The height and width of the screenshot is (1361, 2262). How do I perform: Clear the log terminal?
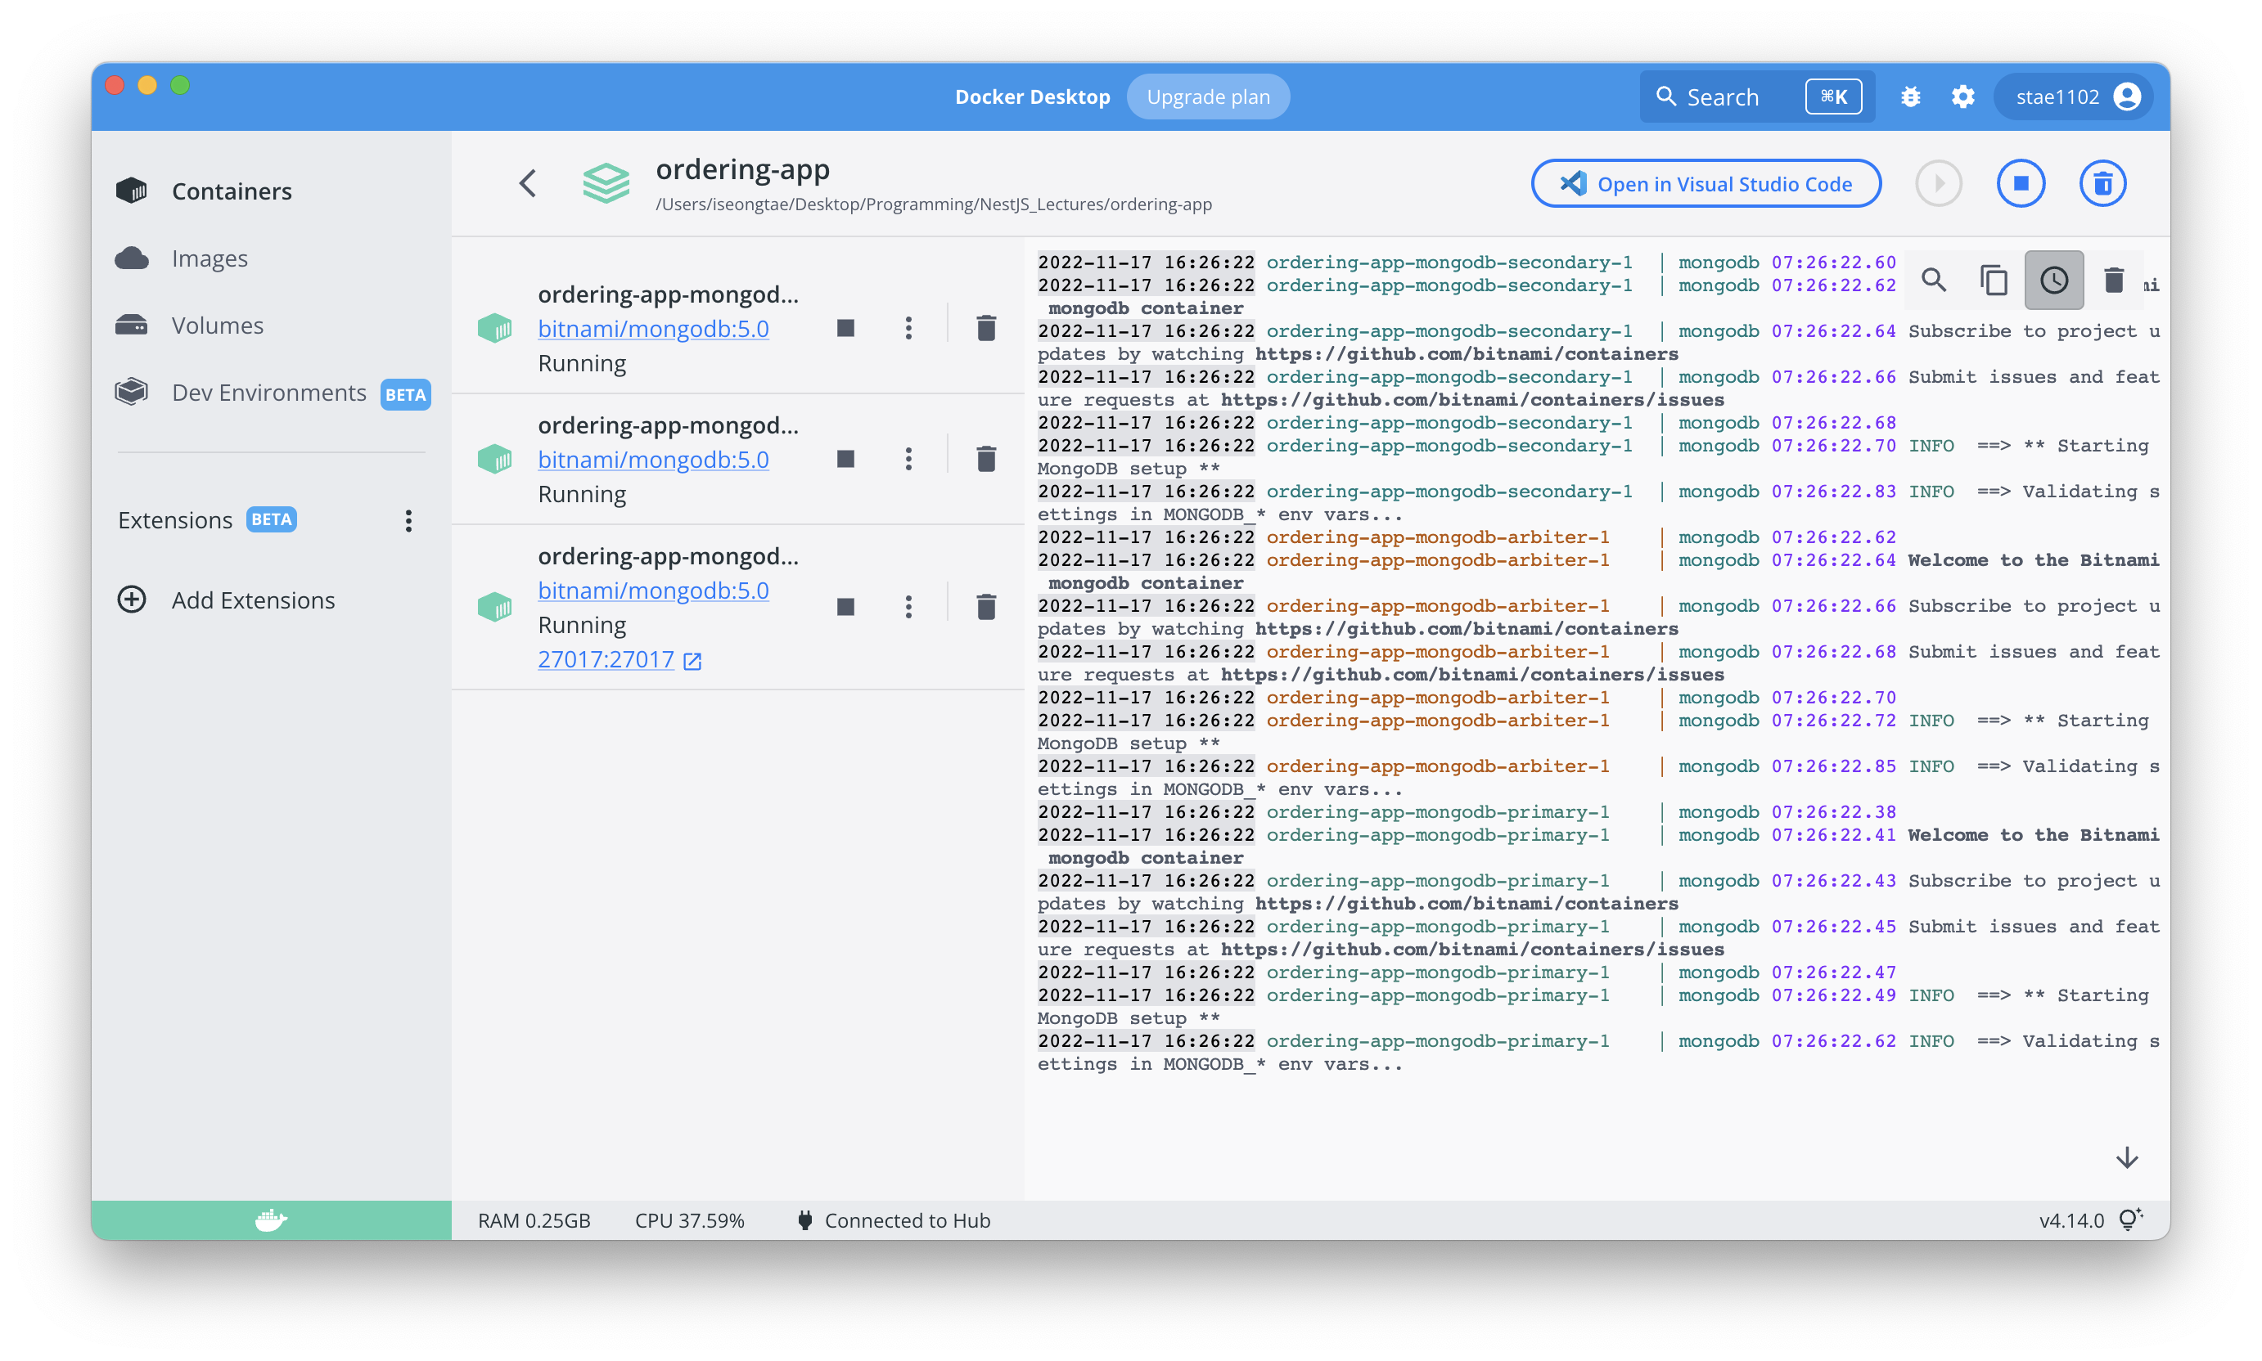tap(2113, 280)
